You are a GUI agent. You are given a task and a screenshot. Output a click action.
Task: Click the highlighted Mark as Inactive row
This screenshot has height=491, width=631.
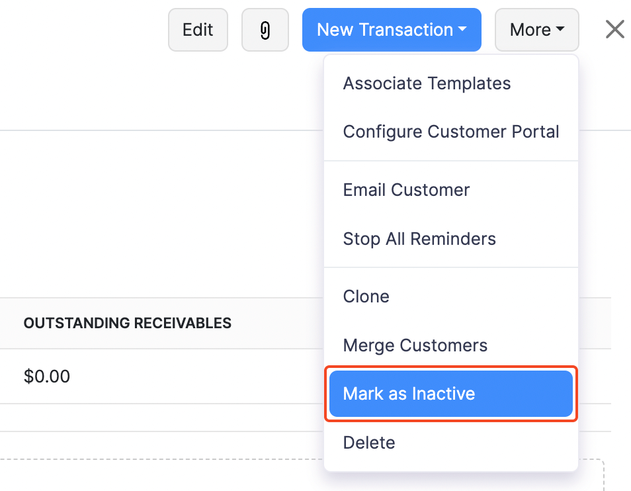(450, 393)
